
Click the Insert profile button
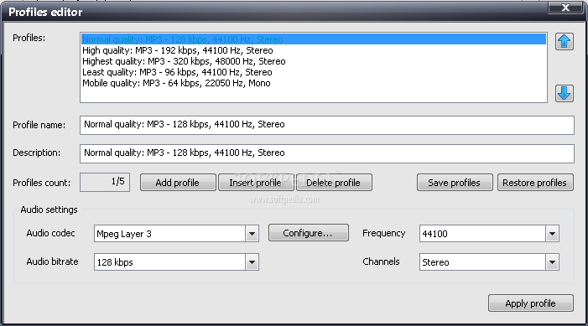(256, 183)
